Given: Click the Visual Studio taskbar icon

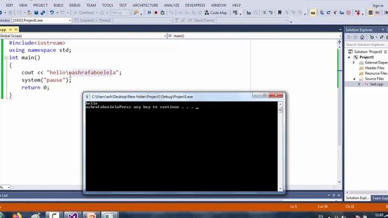Looking at the screenshot, I should 73,215.
